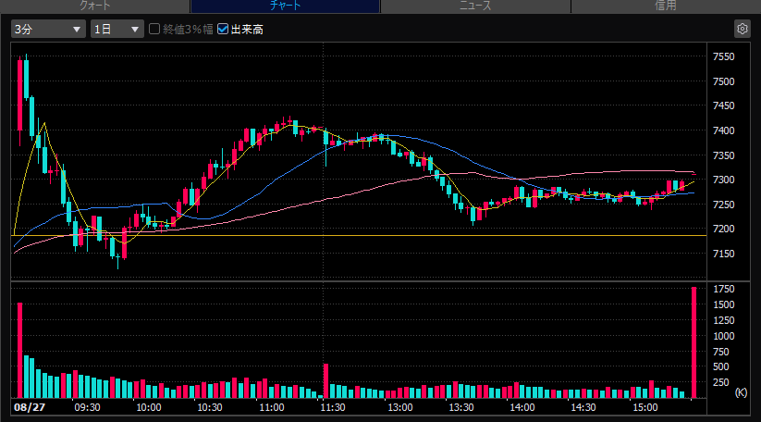Open chart settings gear icon
The image size is (761, 422).
(743, 29)
